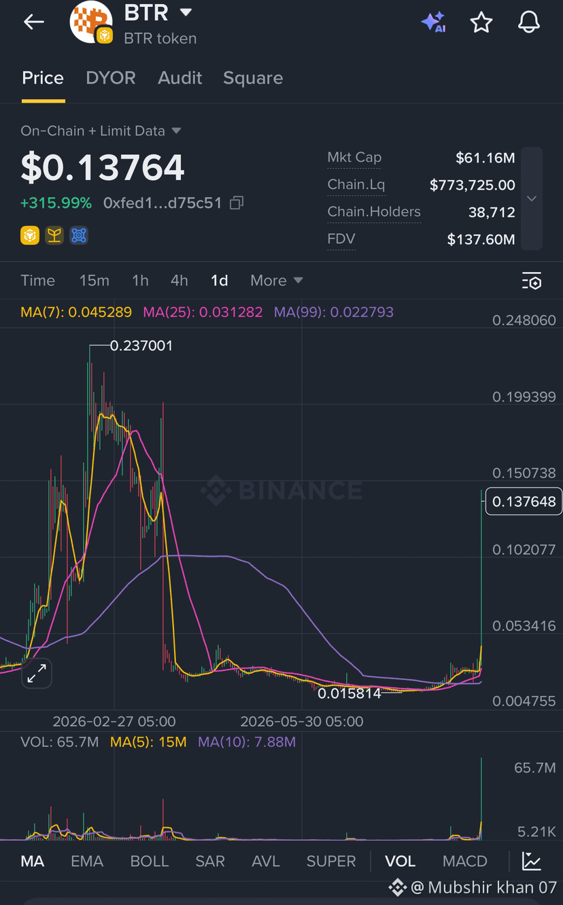The height and width of the screenshot is (905, 563).
Task: Toggle the SUPER indicator
Action: (x=331, y=861)
